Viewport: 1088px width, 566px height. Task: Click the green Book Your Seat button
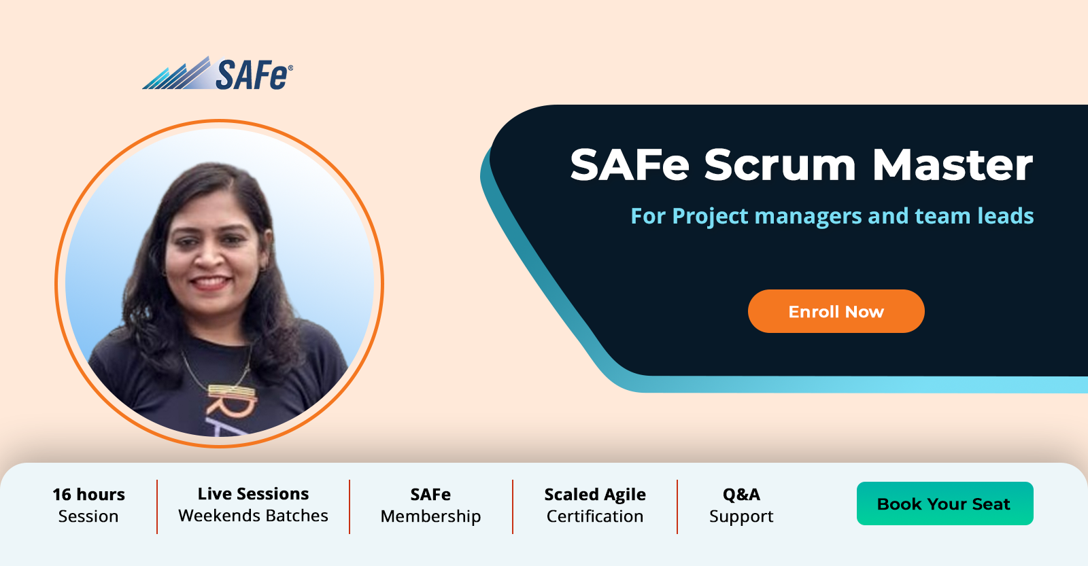click(945, 503)
